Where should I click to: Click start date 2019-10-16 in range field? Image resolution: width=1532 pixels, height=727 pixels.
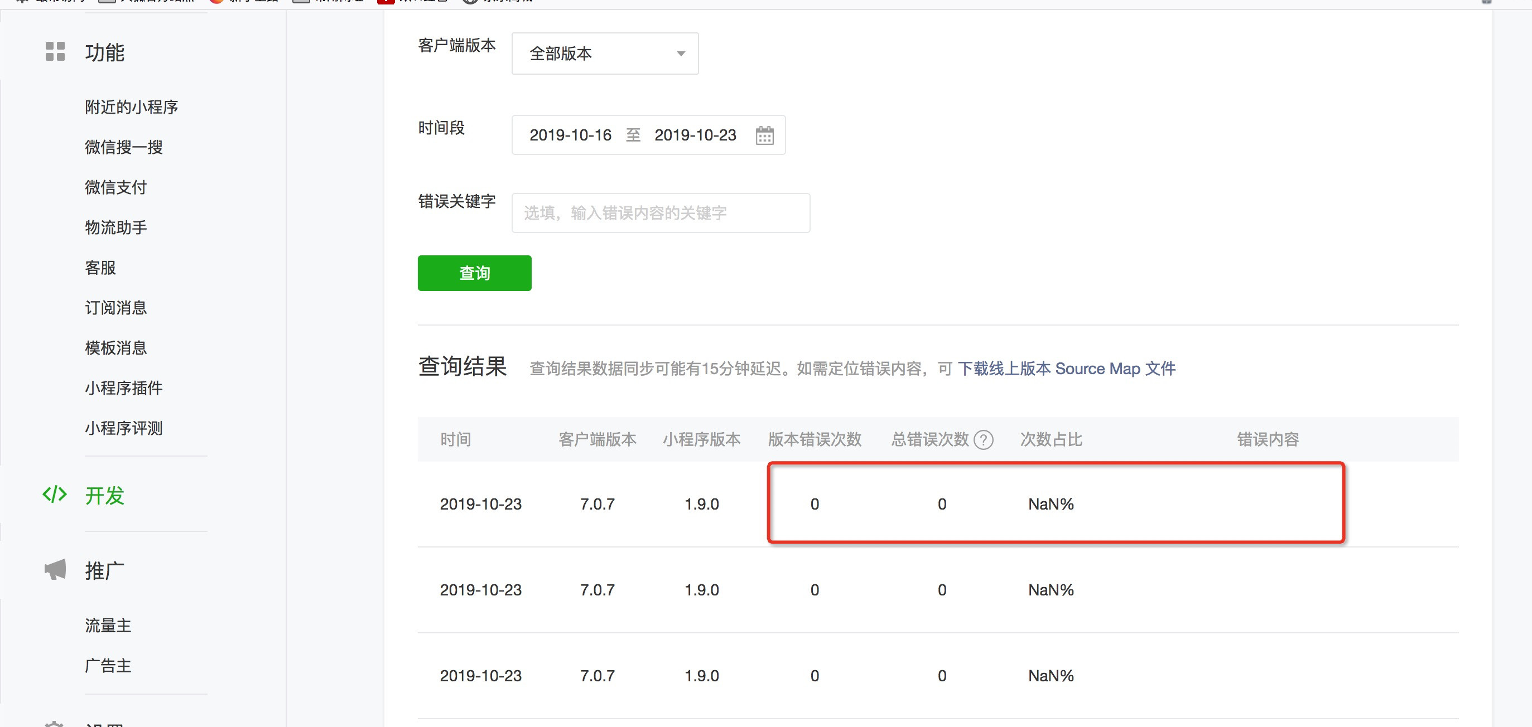tap(570, 135)
